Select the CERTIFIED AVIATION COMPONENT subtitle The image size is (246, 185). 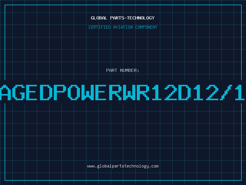pos(123,27)
